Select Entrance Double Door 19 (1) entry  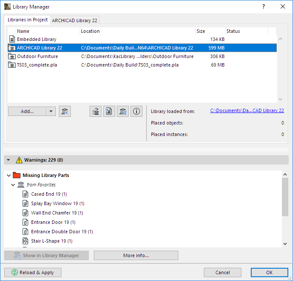pyautogui.click(x=62, y=232)
